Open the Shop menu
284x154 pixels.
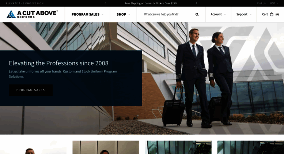121,14
